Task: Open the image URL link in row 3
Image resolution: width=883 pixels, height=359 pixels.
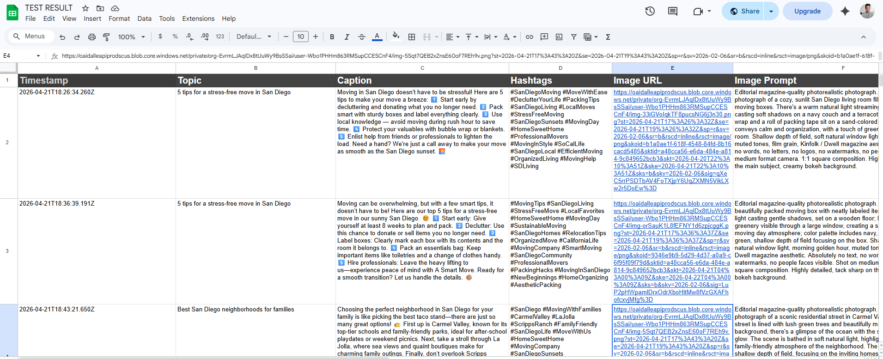Action: click(672, 251)
